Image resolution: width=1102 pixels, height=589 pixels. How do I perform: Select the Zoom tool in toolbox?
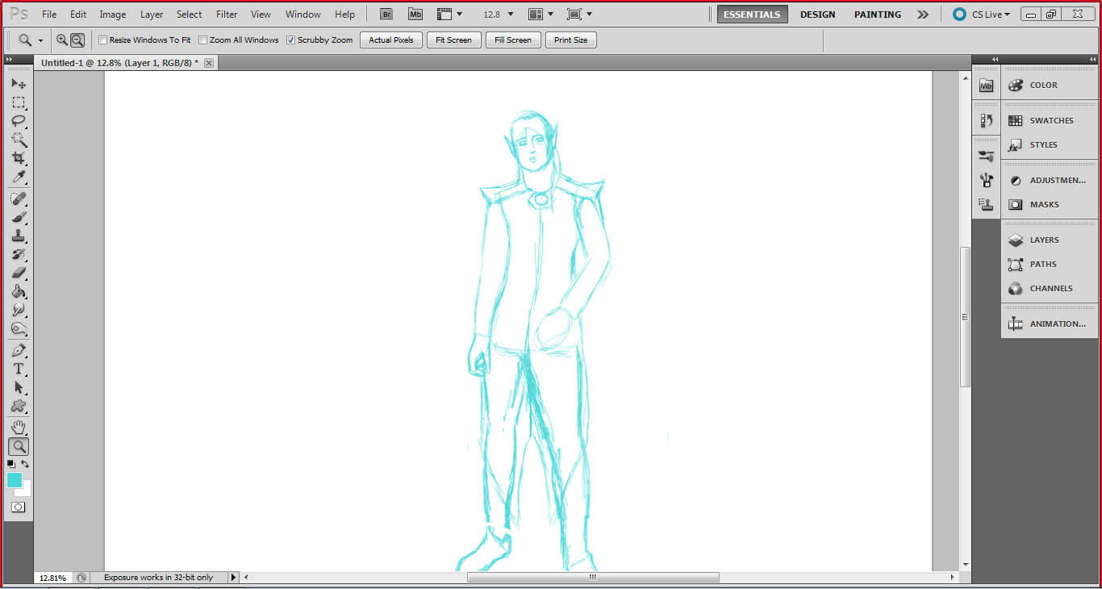(x=18, y=446)
